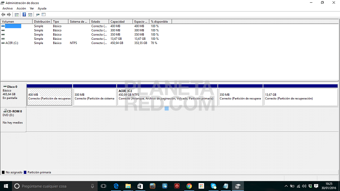The height and width of the screenshot is (191, 340).
Task: Open the Windows Store taskbar icon
Action: coord(140,186)
